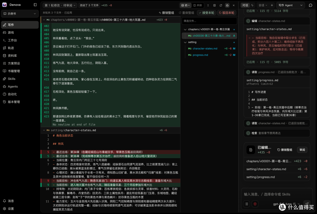Click the Agents robot icon
This screenshot has width=317, height=214.
click(4, 86)
